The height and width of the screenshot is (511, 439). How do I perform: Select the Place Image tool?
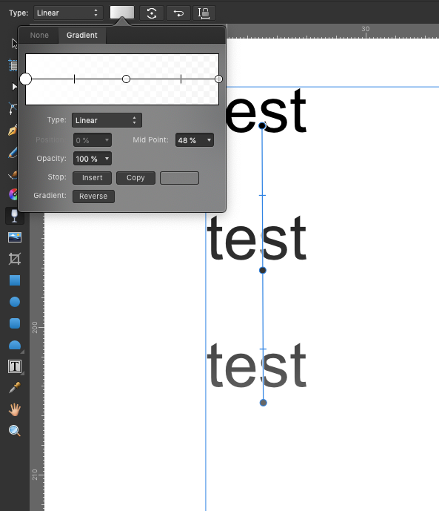[x=15, y=237]
